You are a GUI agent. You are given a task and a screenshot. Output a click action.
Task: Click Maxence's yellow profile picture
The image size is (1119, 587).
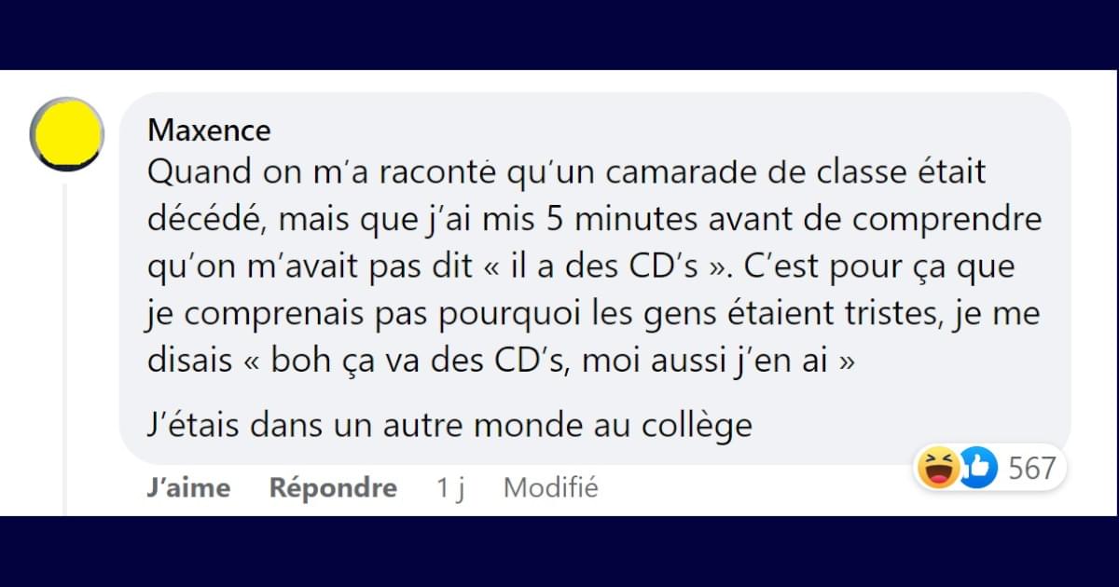tap(67, 133)
